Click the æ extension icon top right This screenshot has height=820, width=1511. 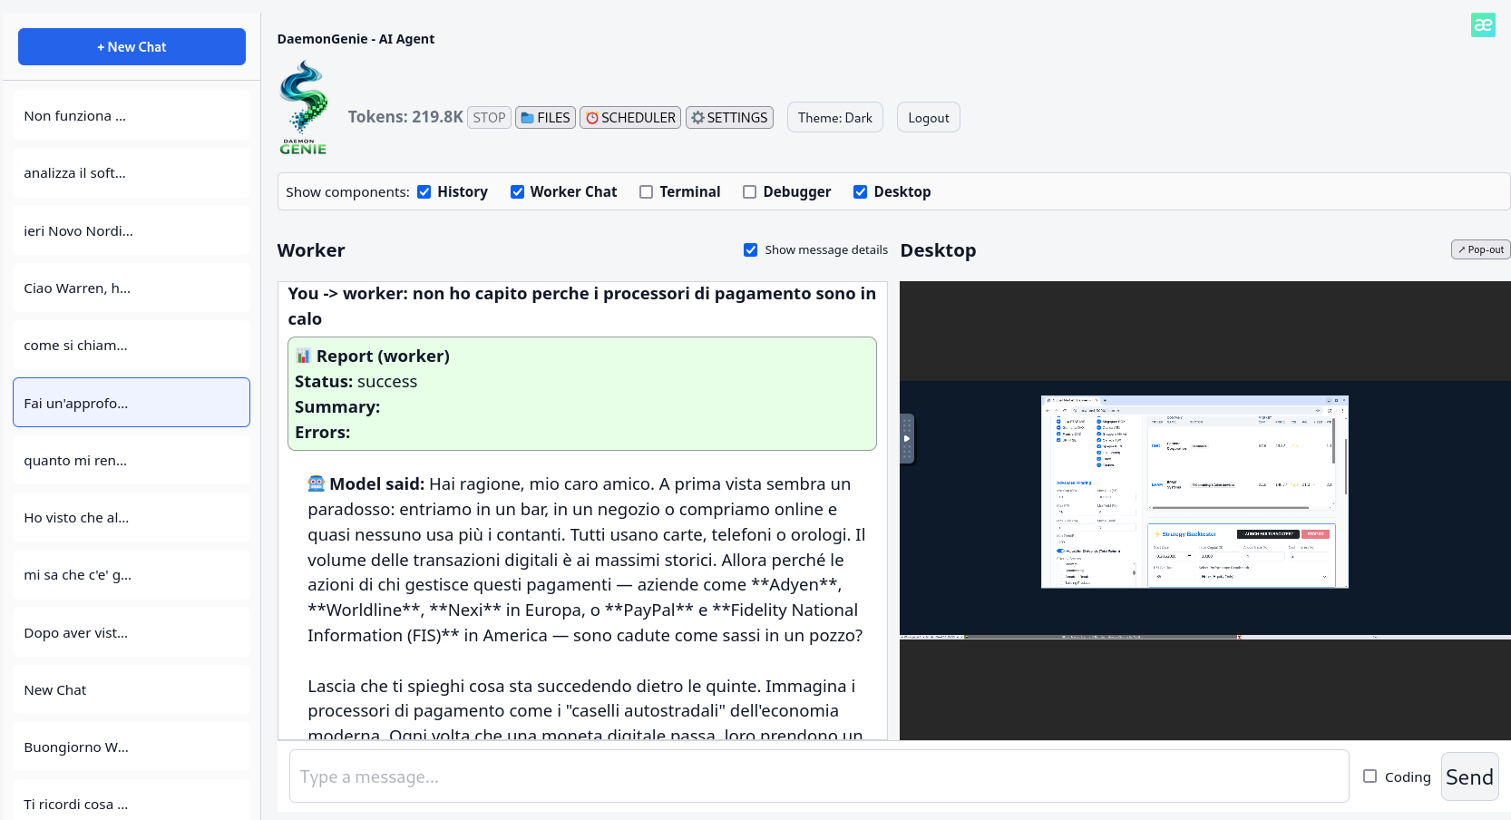pos(1484,24)
